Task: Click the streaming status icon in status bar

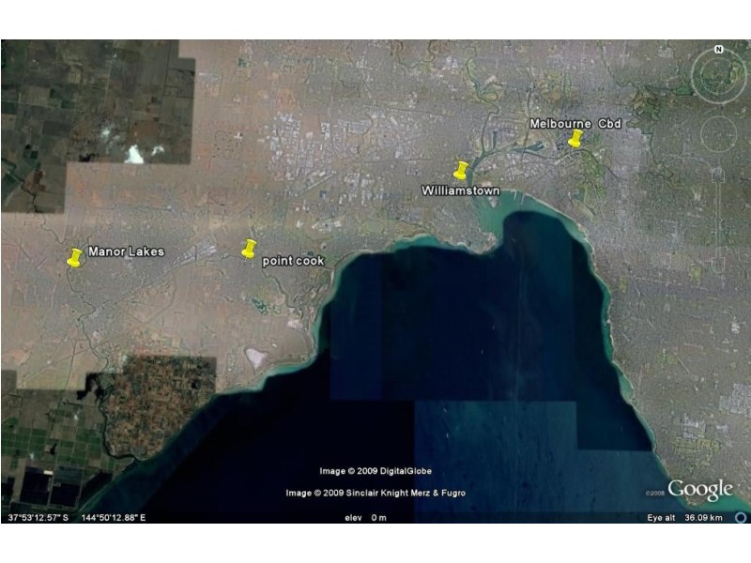Action: 742,517
